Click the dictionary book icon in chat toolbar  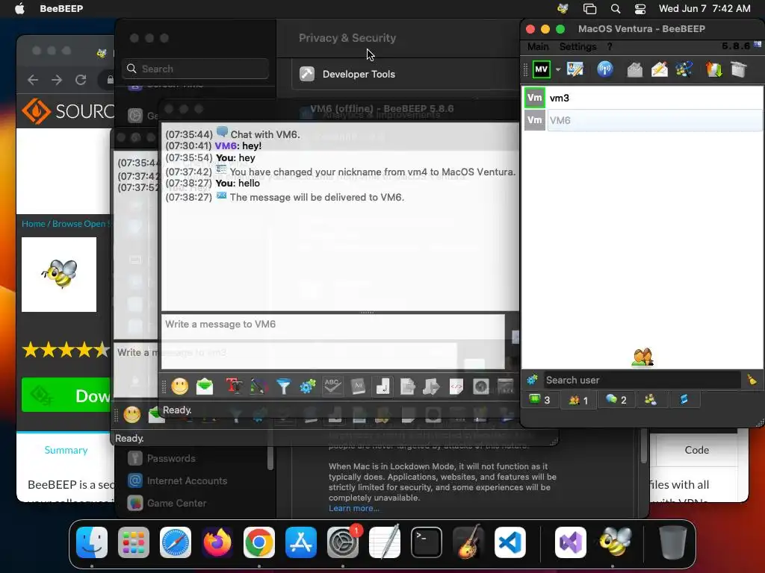point(358,387)
